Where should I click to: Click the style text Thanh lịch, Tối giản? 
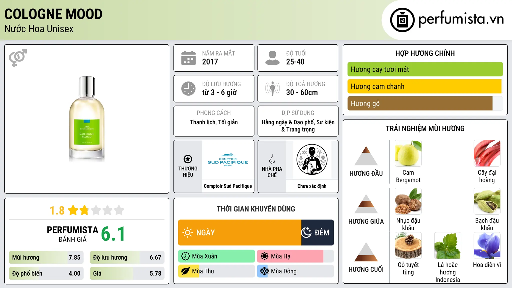click(214, 122)
